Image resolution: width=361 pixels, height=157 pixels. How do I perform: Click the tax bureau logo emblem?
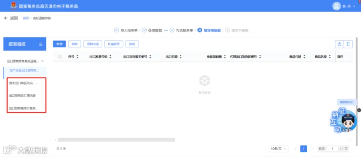[14, 6]
